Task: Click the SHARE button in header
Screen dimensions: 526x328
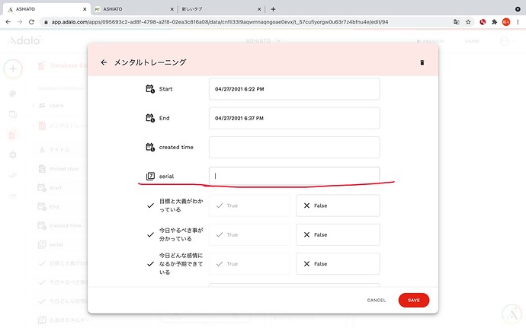Action: [473, 41]
